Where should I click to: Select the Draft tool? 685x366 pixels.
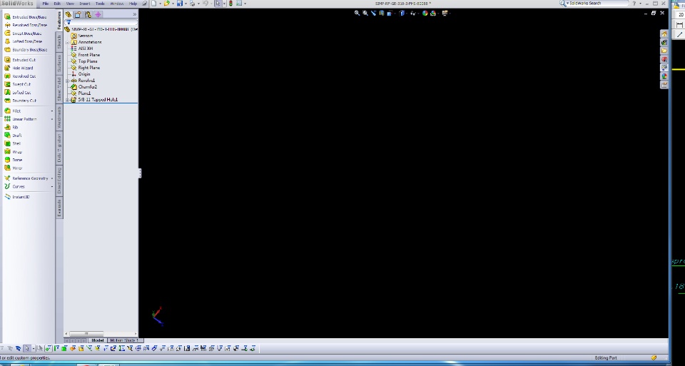(x=13, y=136)
